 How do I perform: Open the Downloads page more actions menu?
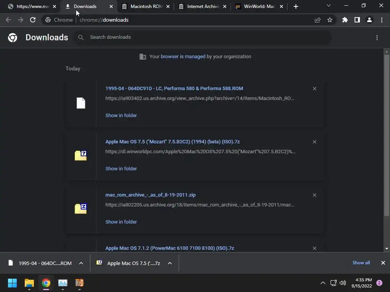click(377, 38)
